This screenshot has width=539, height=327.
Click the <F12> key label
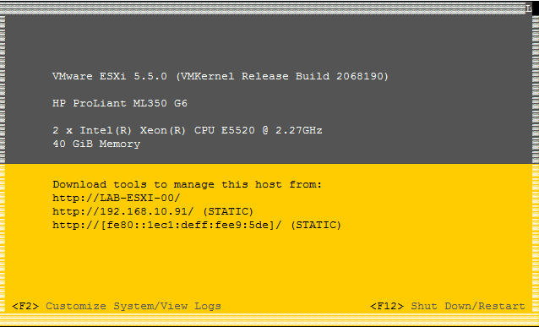tap(387, 306)
